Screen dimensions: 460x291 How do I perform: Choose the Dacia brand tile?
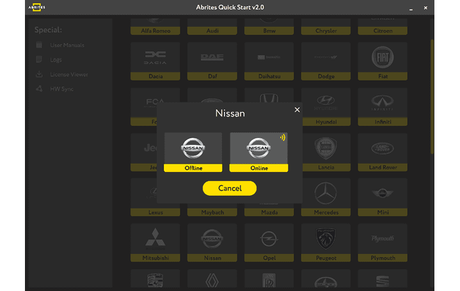[155, 61]
